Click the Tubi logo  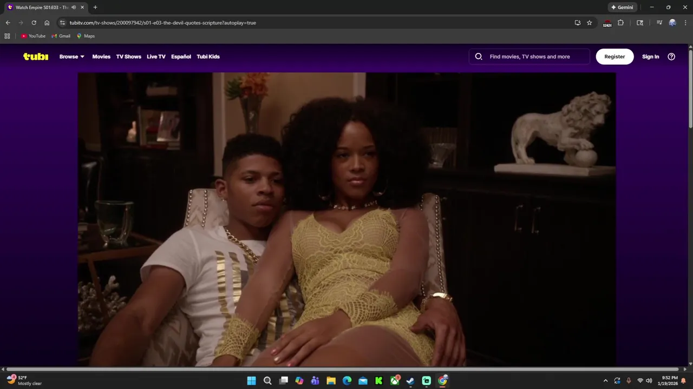(x=36, y=56)
